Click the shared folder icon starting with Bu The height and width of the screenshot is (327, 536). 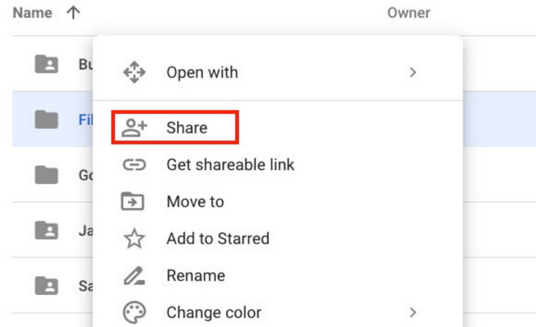click(x=46, y=64)
